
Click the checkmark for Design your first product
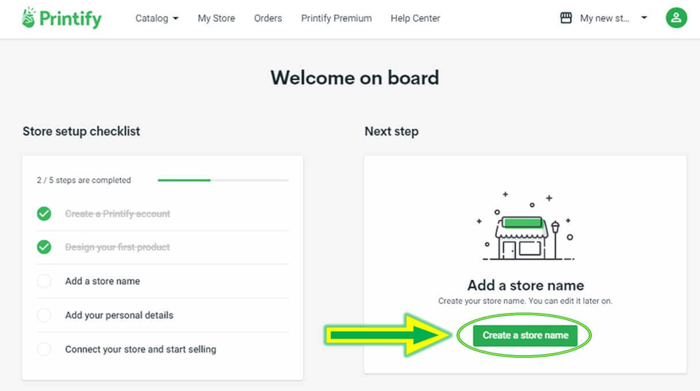(44, 247)
